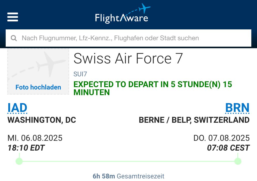The height and width of the screenshot is (181, 257).
Task: Click the magnifying glass search icon
Action: (14, 38)
